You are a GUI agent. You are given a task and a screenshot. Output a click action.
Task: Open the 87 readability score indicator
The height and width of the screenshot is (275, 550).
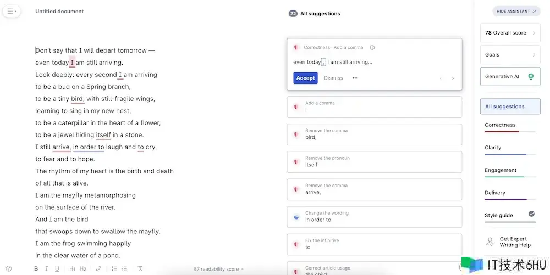click(x=218, y=269)
